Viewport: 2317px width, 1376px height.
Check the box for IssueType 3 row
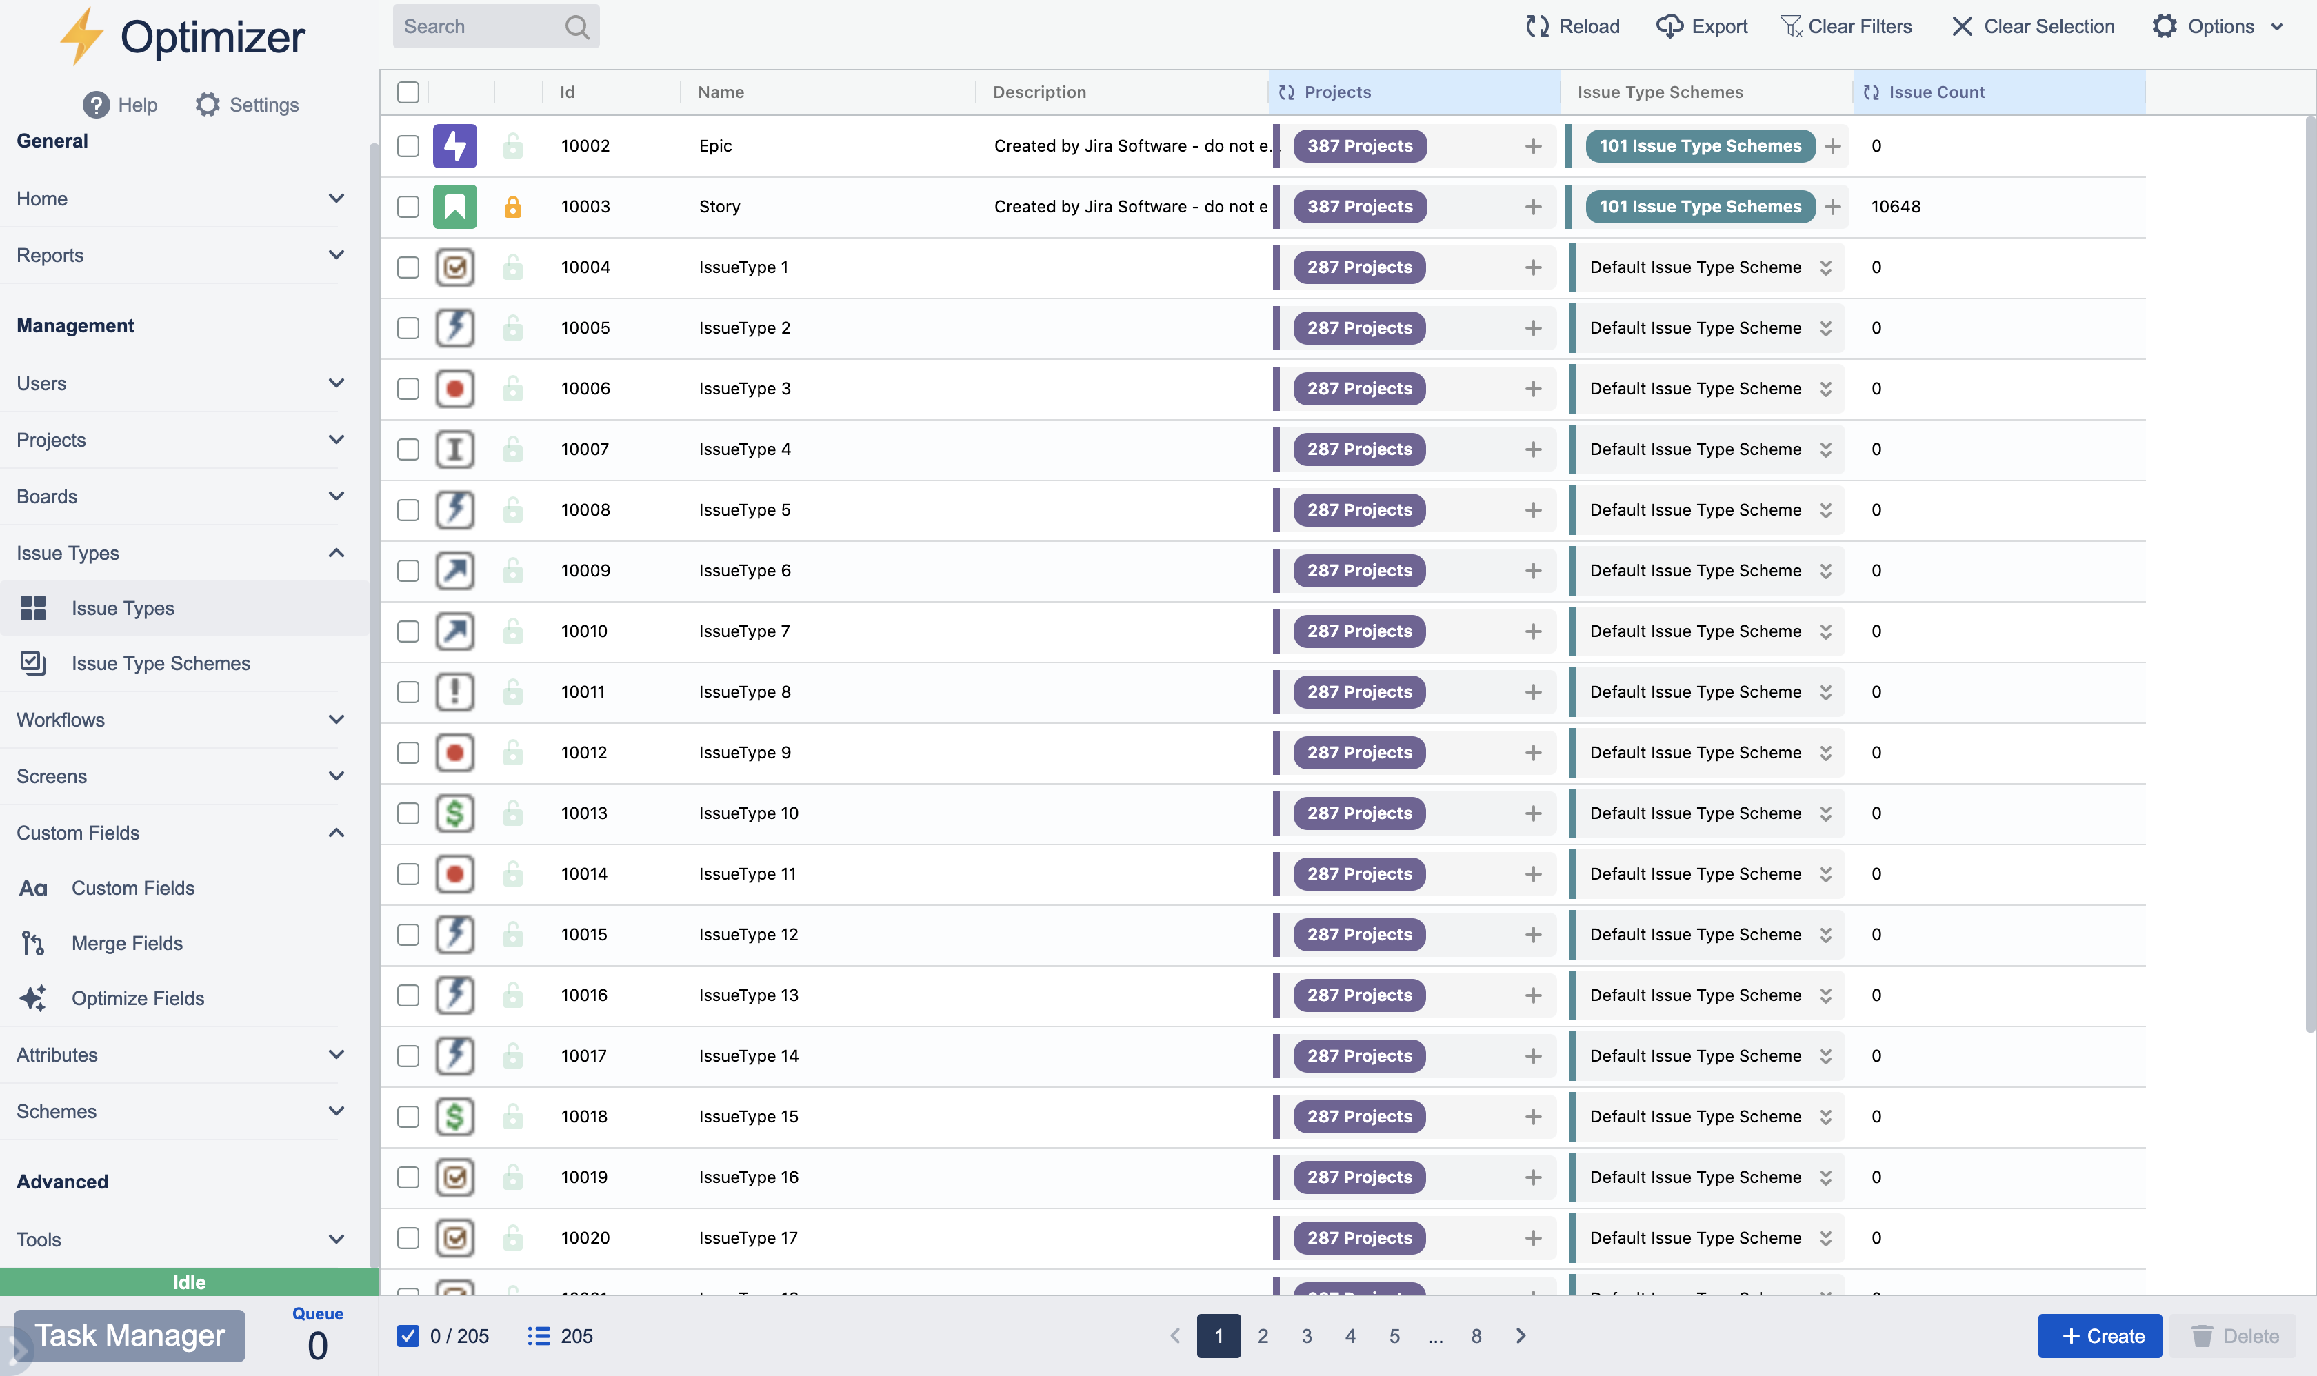point(408,389)
